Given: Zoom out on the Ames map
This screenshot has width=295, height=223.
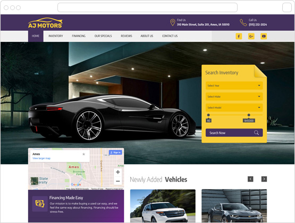Looking at the screenshot, I should tap(118, 181).
